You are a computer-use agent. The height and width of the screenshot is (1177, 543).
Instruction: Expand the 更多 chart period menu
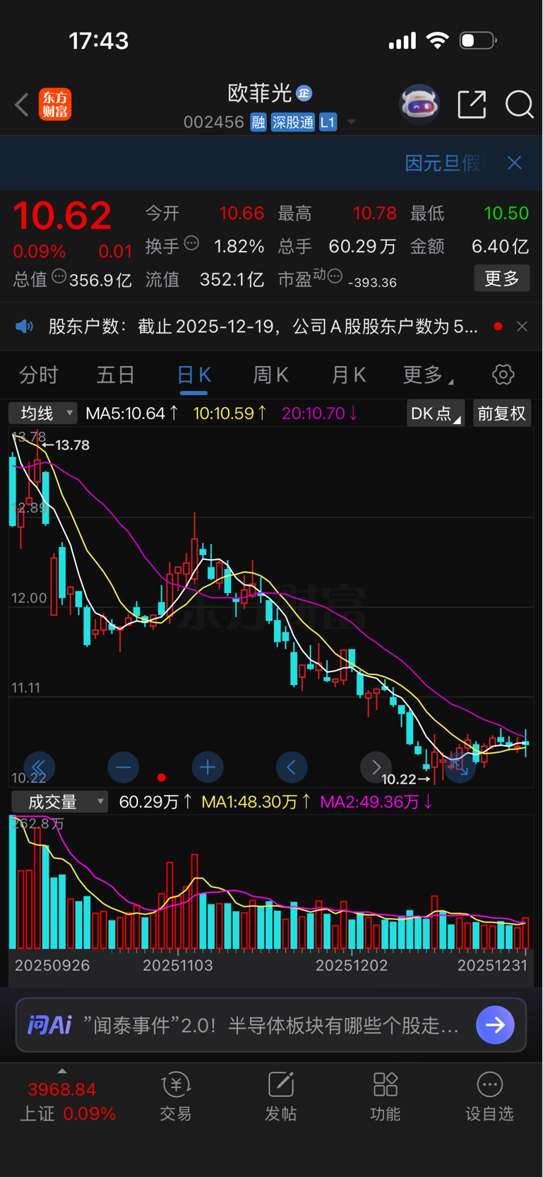click(428, 375)
